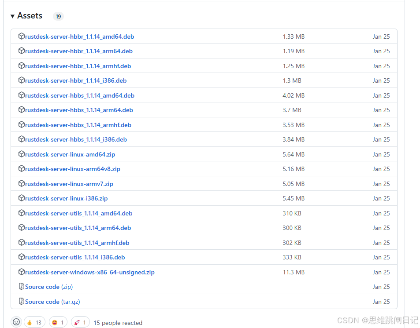Click the package icon for hbbr_1.1.14_arm64.deb
Screen dimensions: 420x328
pyautogui.click(x=22, y=51)
